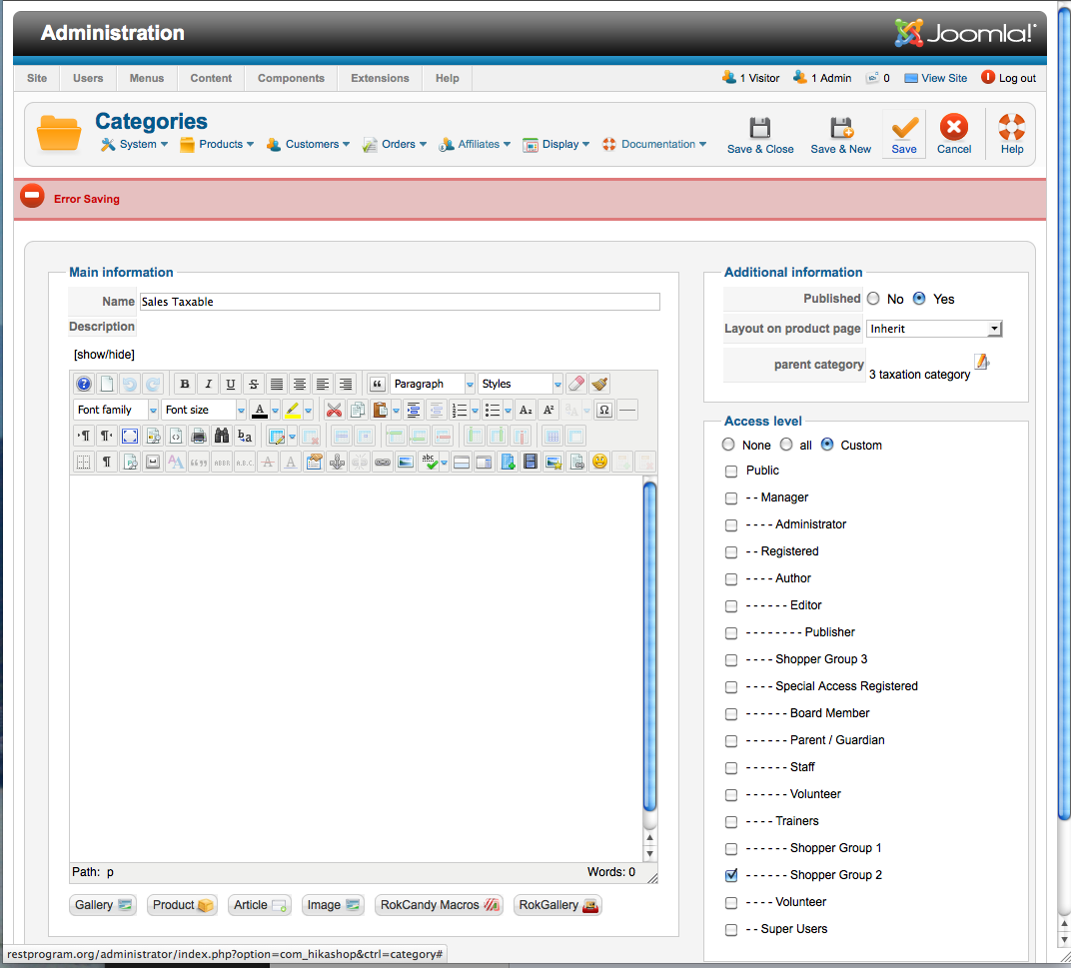Open the Font size dropdown
This screenshot has width=1071, height=968.
coord(204,410)
